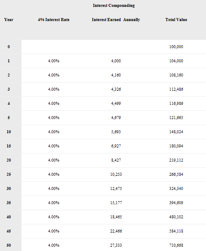Click the 394,609 total value cell
The width and height of the screenshot is (206, 251).
pos(176,203)
